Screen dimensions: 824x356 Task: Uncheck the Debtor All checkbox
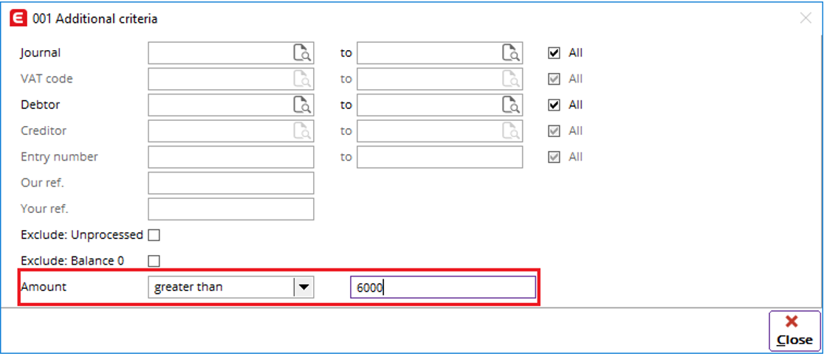point(553,105)
